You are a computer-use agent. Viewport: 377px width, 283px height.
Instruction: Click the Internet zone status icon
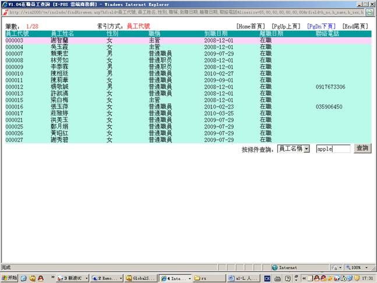coord(275,267)
